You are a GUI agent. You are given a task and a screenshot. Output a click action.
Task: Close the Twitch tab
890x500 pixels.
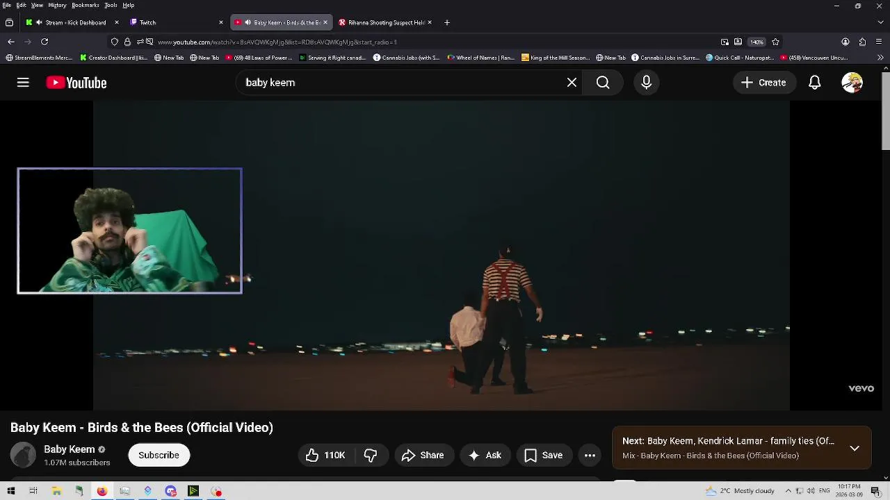tap(221, 22)
